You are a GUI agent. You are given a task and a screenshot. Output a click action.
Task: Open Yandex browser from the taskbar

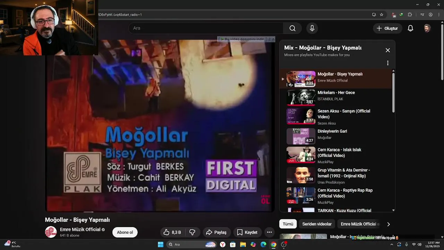223,244
